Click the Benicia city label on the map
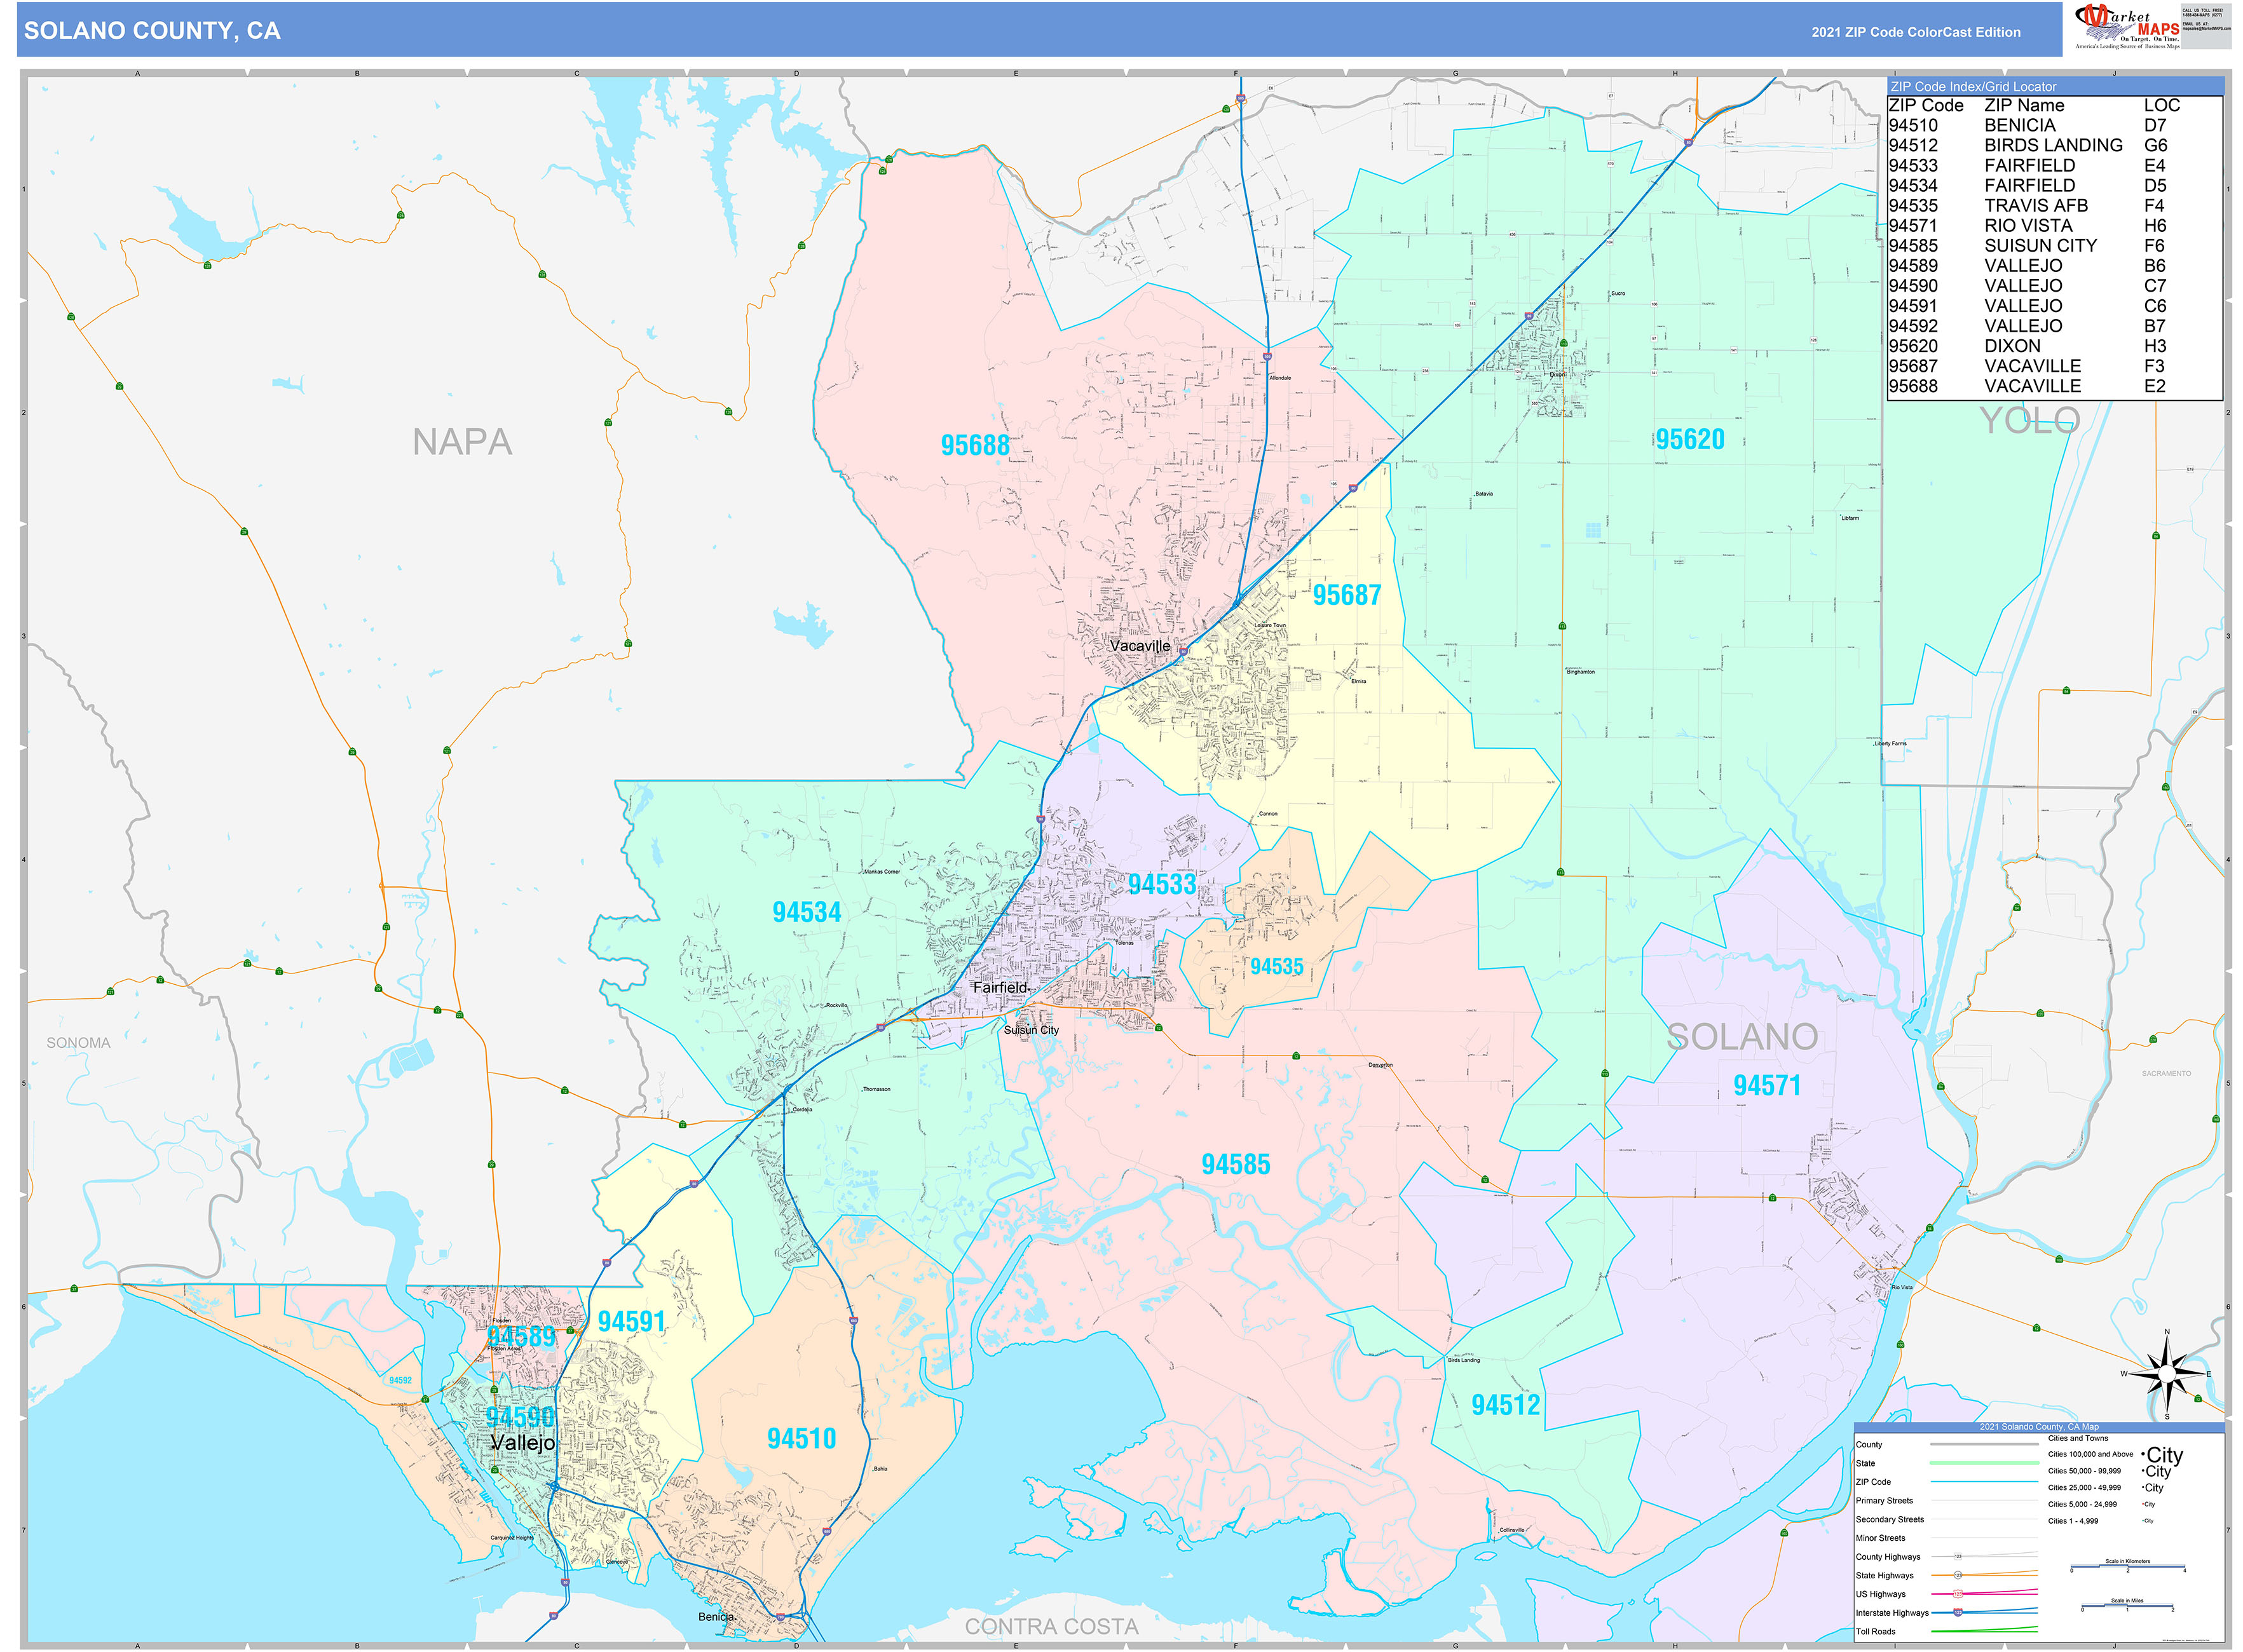This screenshot has height=1652, width=2243. [x=716, y=1617]
